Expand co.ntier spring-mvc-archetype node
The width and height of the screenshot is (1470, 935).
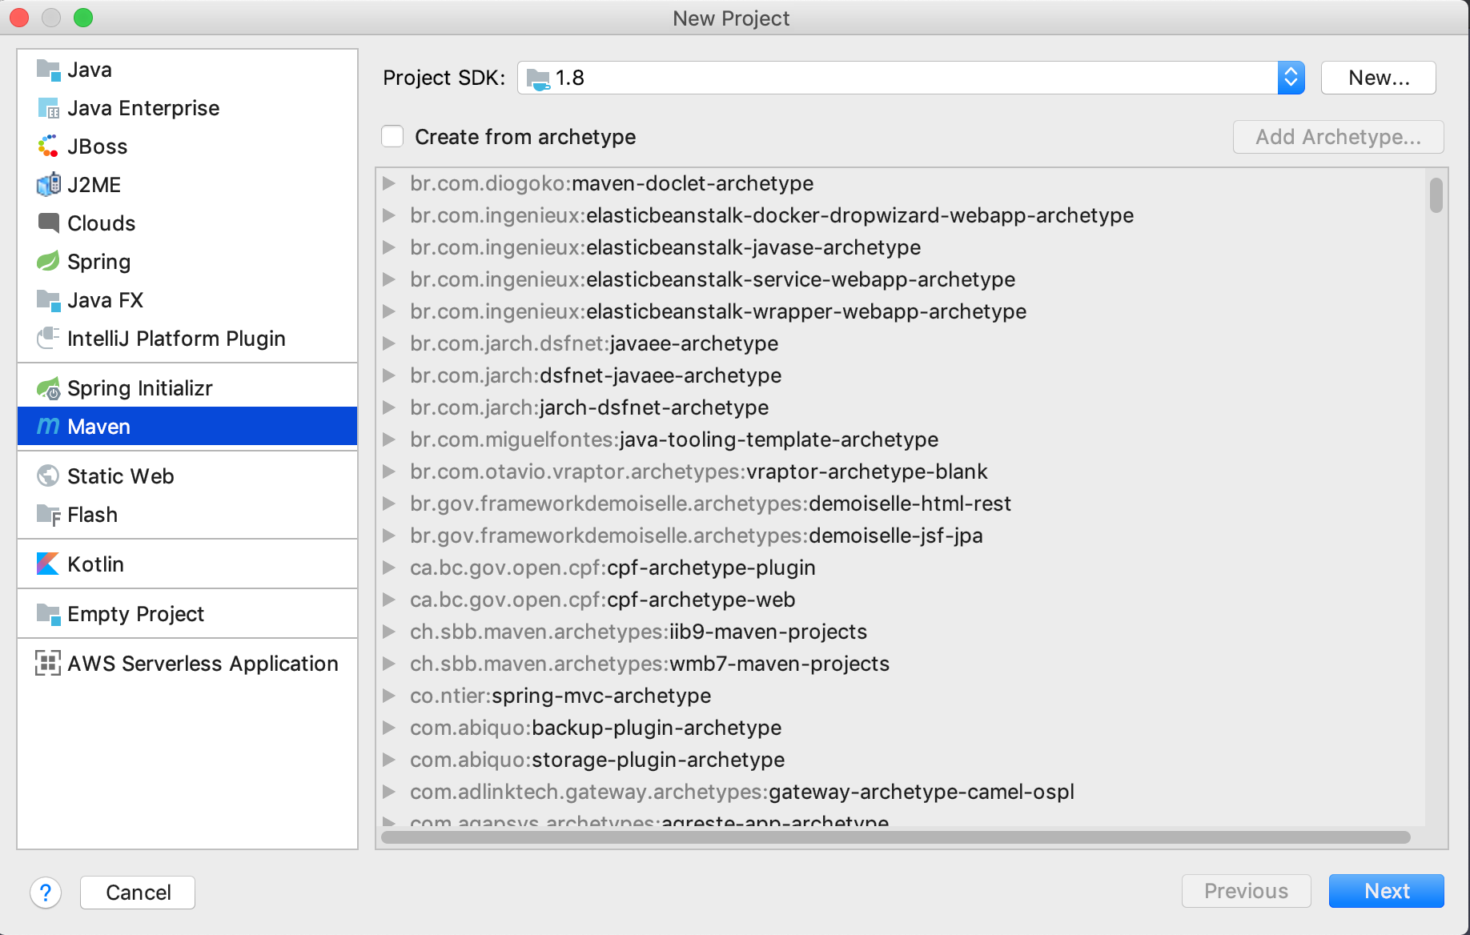click(x=389, y=696)
